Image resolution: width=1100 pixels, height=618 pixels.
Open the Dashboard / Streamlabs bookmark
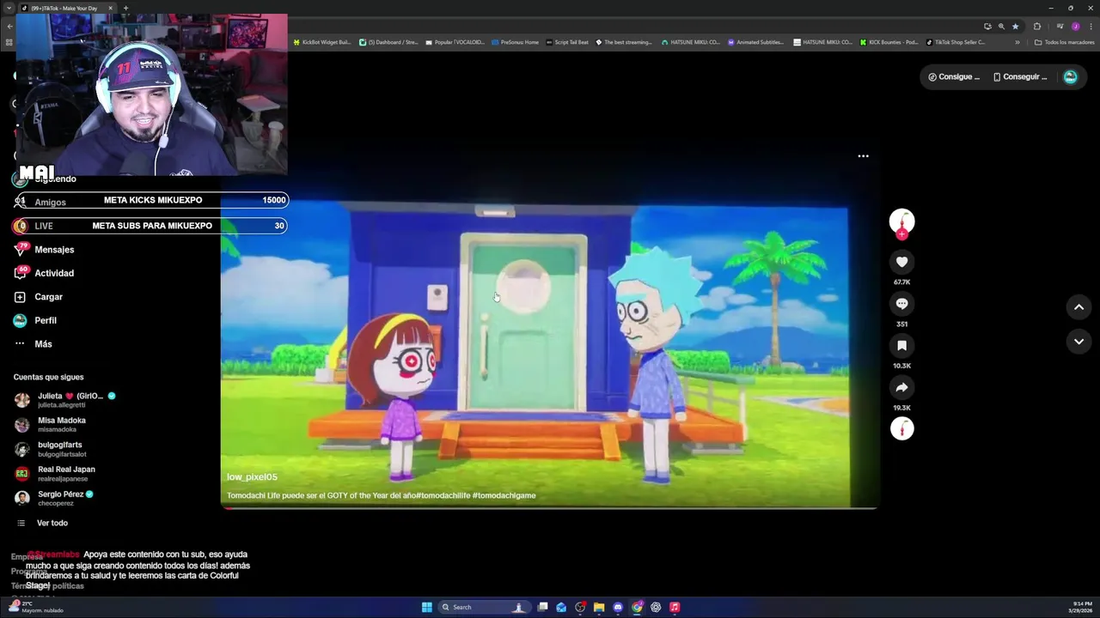[x=388, y=42]
